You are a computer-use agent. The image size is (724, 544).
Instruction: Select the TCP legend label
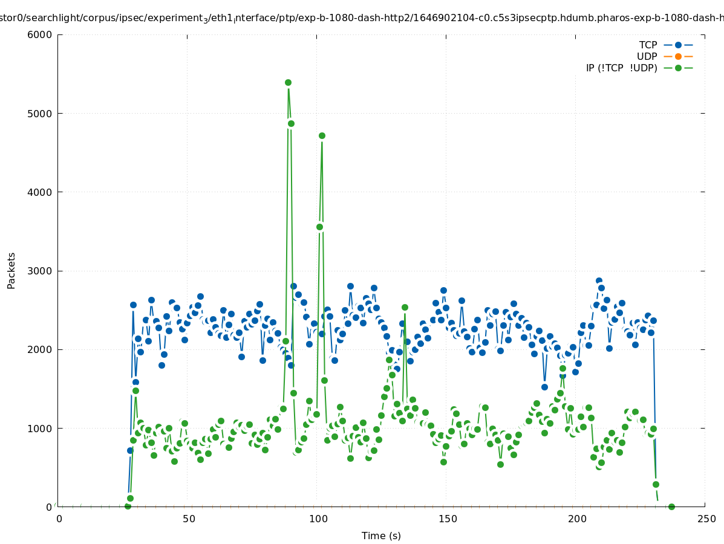pyautogui.click(x=648, y=45)
